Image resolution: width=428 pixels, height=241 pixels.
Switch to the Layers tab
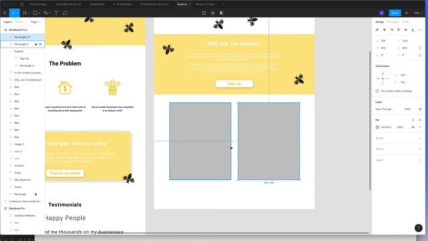[x=7, y=22]
